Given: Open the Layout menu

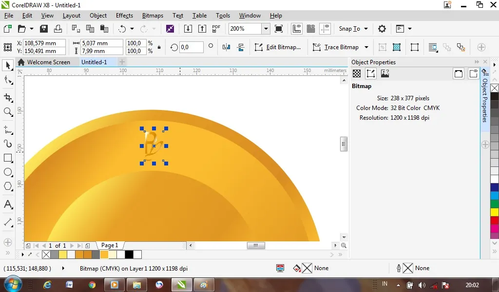Looking at the screenshot, I should (x=71, y=16).
